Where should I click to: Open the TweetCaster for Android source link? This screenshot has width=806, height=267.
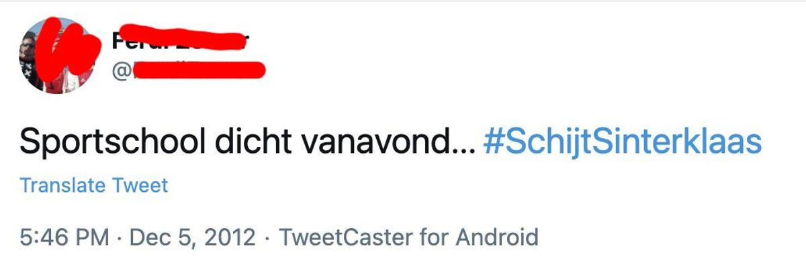(x=408, y=237)
